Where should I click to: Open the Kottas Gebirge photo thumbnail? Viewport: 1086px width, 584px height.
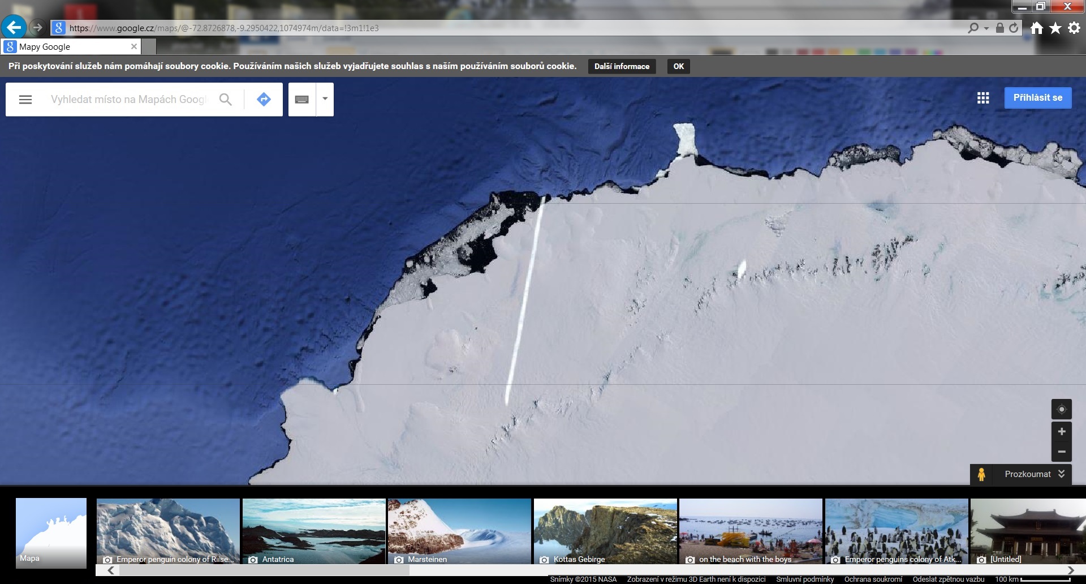605,531
